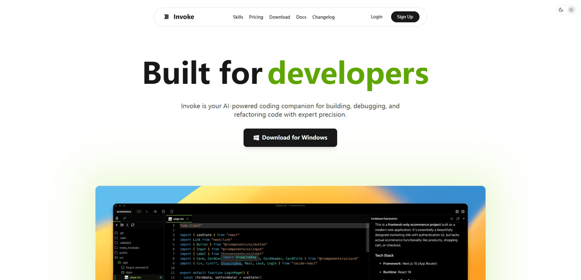Screen dimensions: 581x280
Task: Visit the Docs page
Action: 301,17
